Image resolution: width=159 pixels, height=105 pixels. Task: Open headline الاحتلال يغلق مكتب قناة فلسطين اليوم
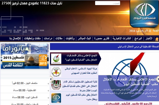82,97
